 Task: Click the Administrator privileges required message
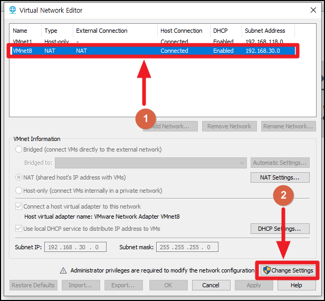pos(162,270)
